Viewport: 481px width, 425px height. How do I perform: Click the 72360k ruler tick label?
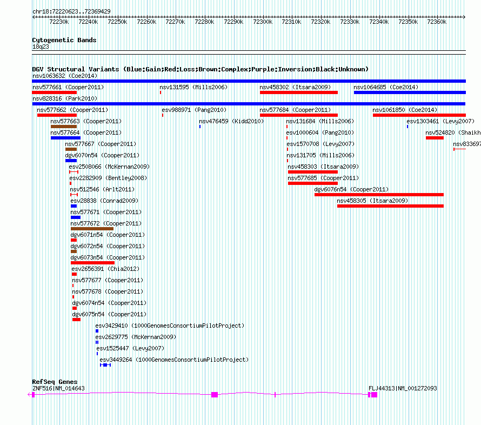pos(437,22)
